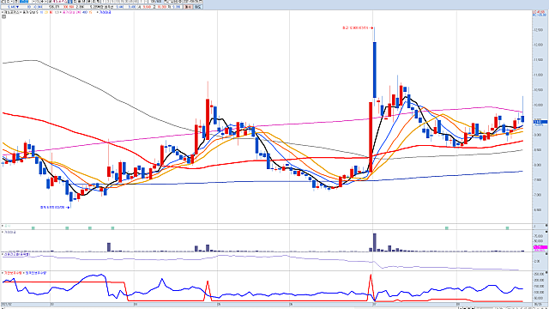Viewport: 549px width, 309px height.
Task: Click the small gray icon below the chart legend
Action: point(3,16)
